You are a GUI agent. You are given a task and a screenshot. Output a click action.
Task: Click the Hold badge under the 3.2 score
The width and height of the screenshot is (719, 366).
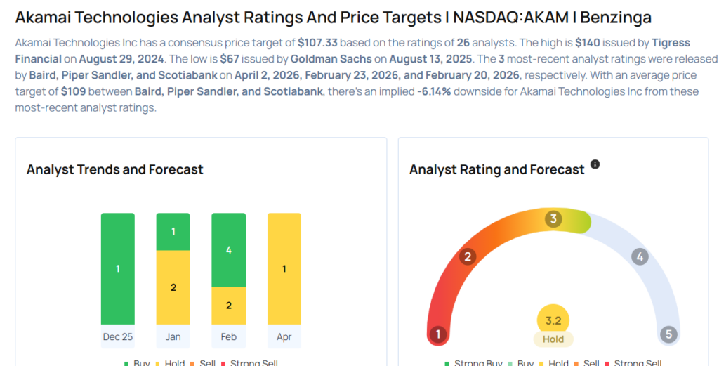tap(553, 339)
